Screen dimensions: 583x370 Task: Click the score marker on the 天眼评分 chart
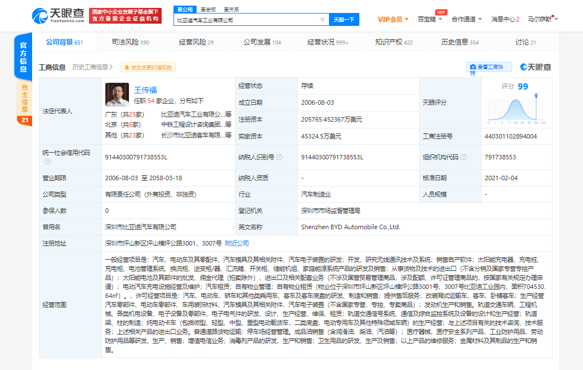536,96
